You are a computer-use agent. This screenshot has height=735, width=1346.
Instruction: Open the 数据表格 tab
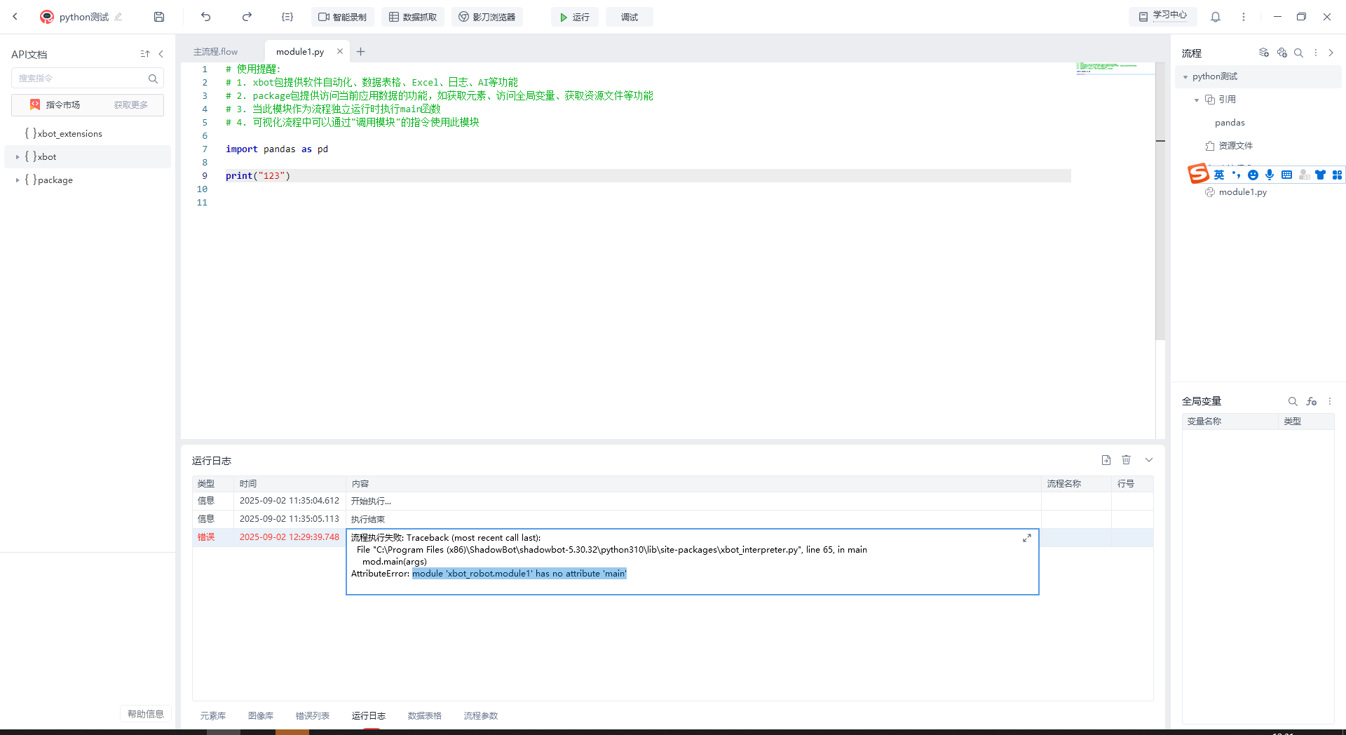pyautogui.click(x=425, y=716)
